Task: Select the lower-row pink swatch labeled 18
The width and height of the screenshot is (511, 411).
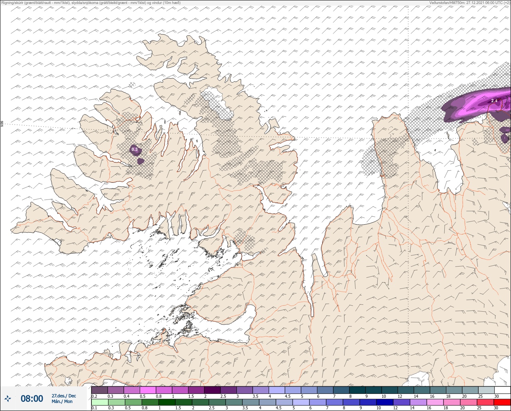Action: [x=452, y=402]
